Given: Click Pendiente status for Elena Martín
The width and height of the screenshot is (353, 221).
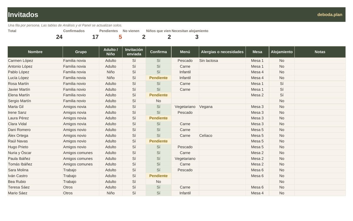Looking at the screenshot, I should (x=159, y=95).
